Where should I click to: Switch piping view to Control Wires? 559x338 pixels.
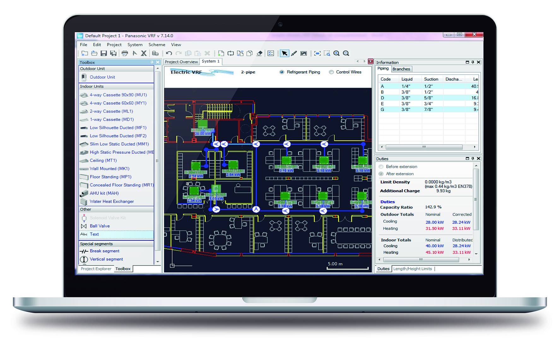(332, 72)
